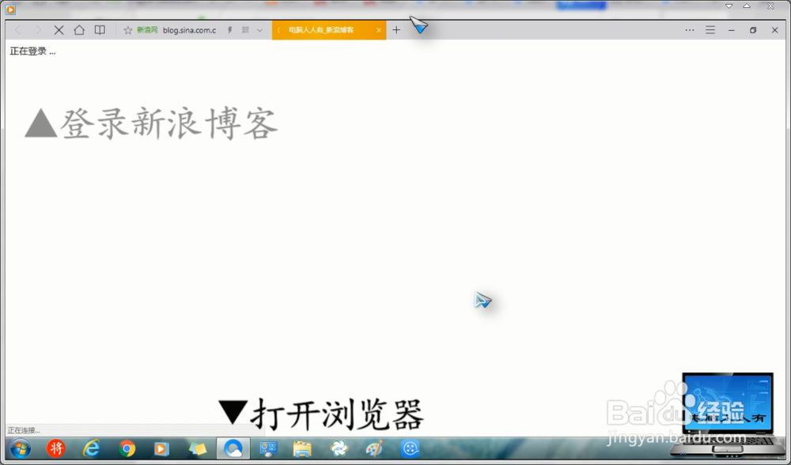Open the blue film reel taskbar icon
The height and width of the screenshot is (465, 791).
click(x=410, y=448)
